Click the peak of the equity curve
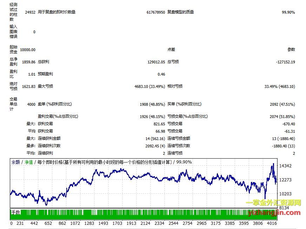 [273, 164]
